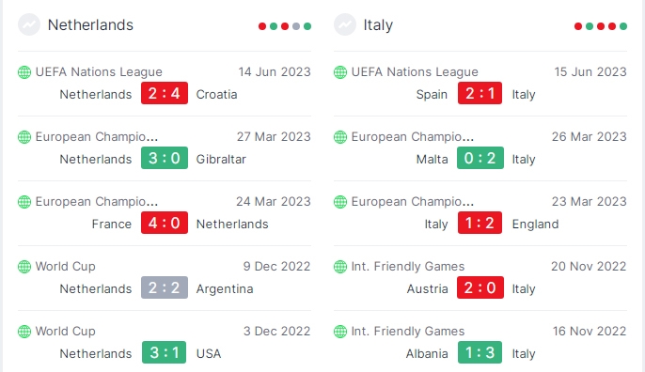The image size is (645, 372).
Task: Open UEFA Nations League link dated 14 Jun 2023
Action: 99,72
